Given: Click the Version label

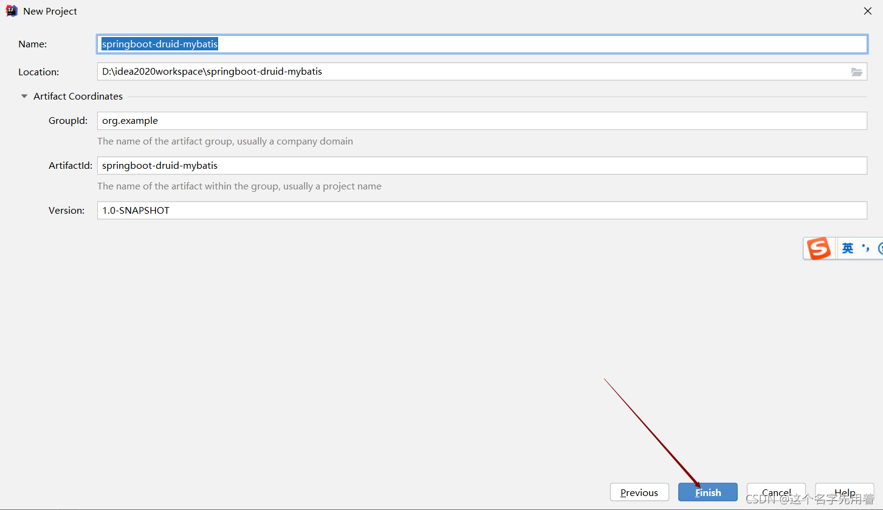Looking at the screenshot, I should click(66, 211).
